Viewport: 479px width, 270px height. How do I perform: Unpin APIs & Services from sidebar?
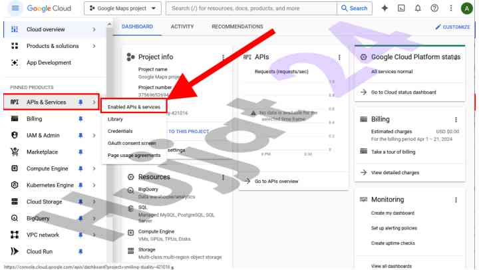point(80,102)
